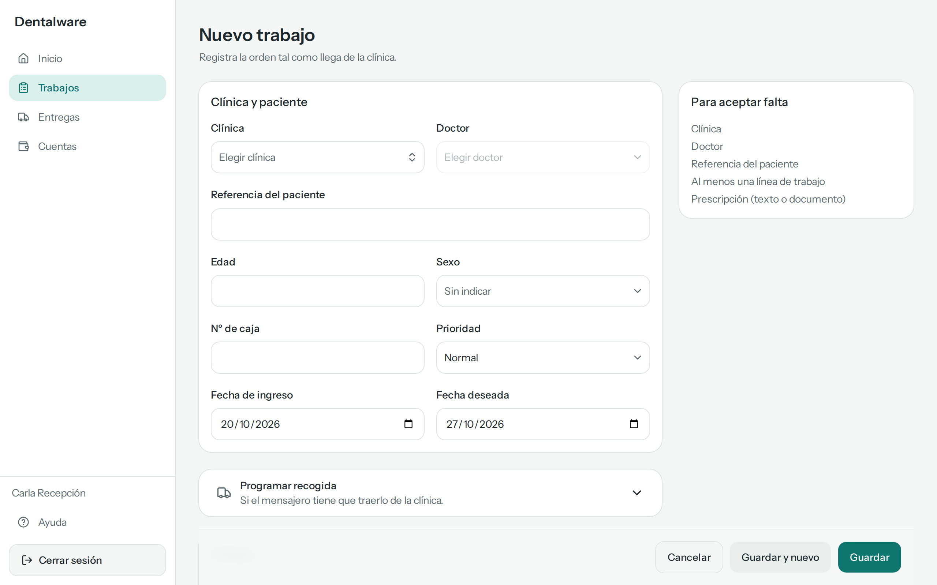937x585 pixels.
Task: Click the green Guardar button
Action: point(870,557)
